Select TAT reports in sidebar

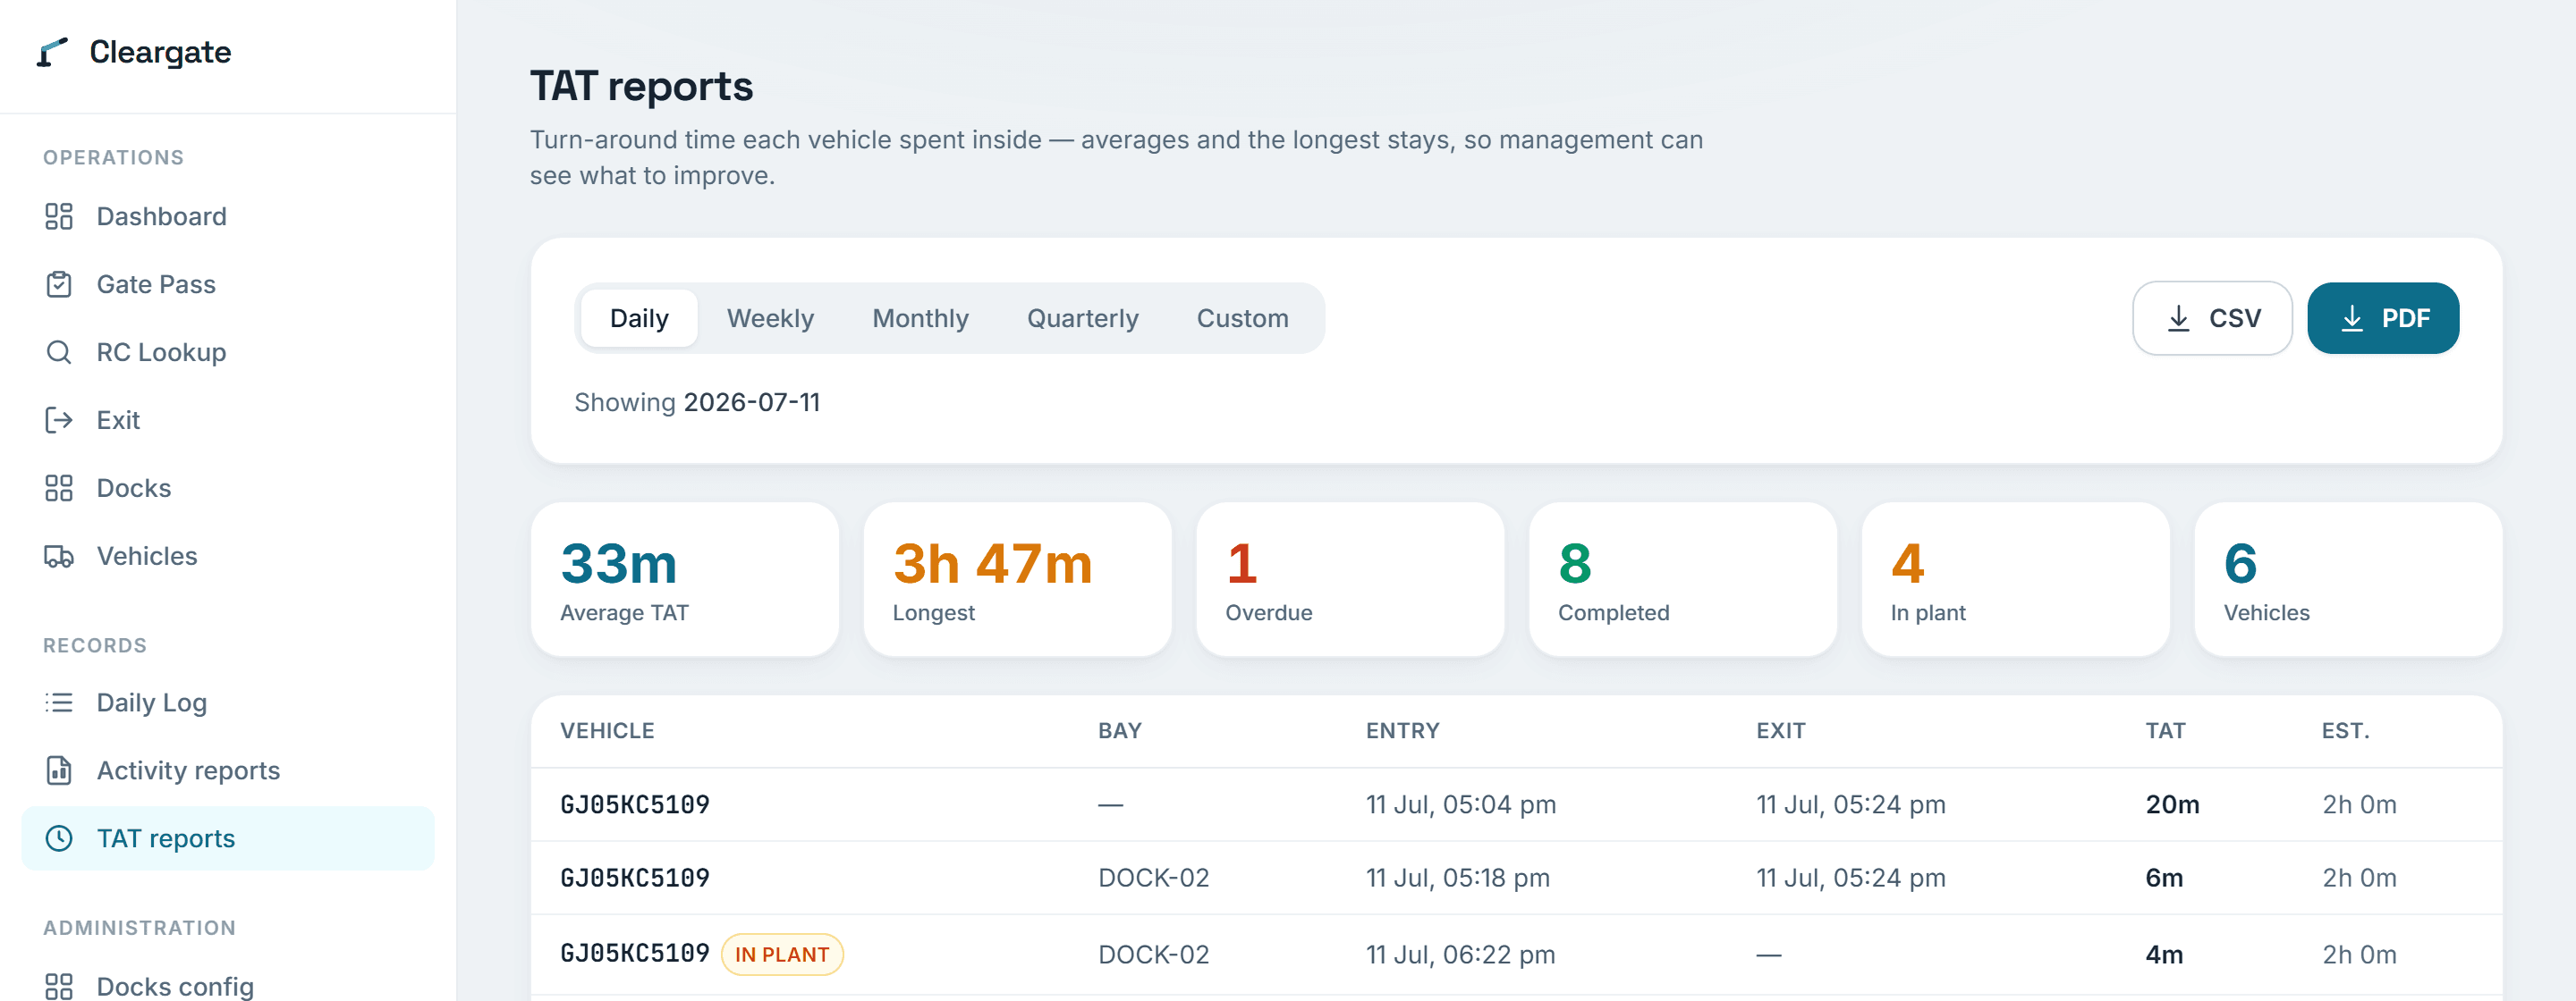[x=228, y=839]
